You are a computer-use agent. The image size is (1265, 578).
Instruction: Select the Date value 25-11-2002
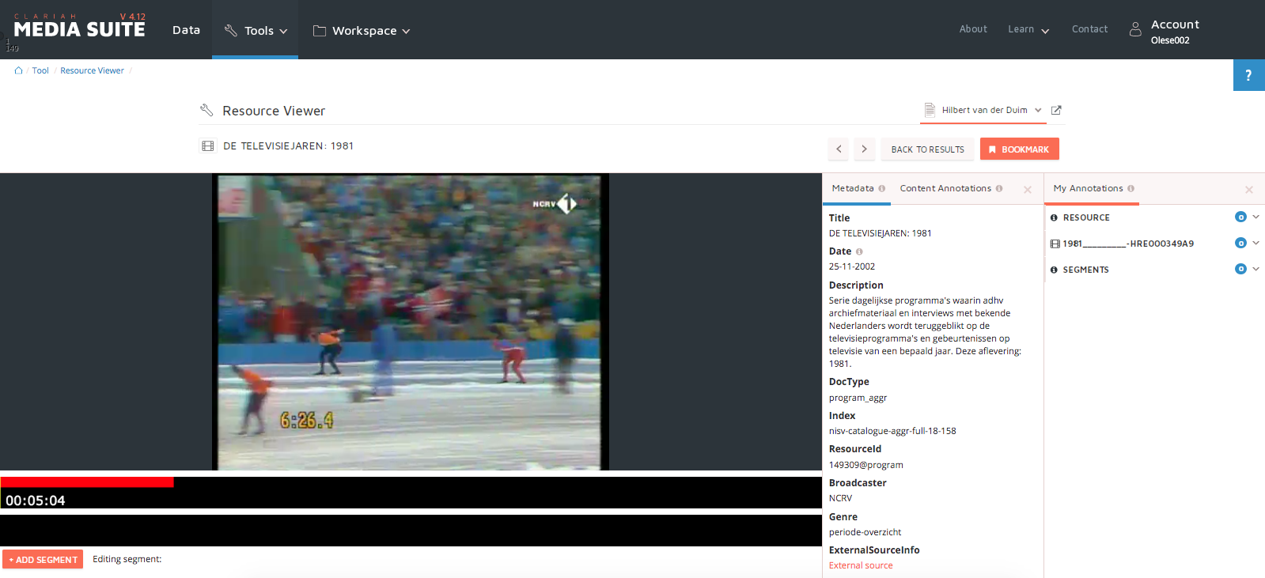tap(851, 266)
